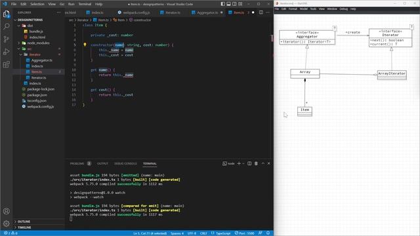The width and height of the screenshot is (420, 236).
Task: Click the feedback icon in status bar
Action: tap(260, 233)
